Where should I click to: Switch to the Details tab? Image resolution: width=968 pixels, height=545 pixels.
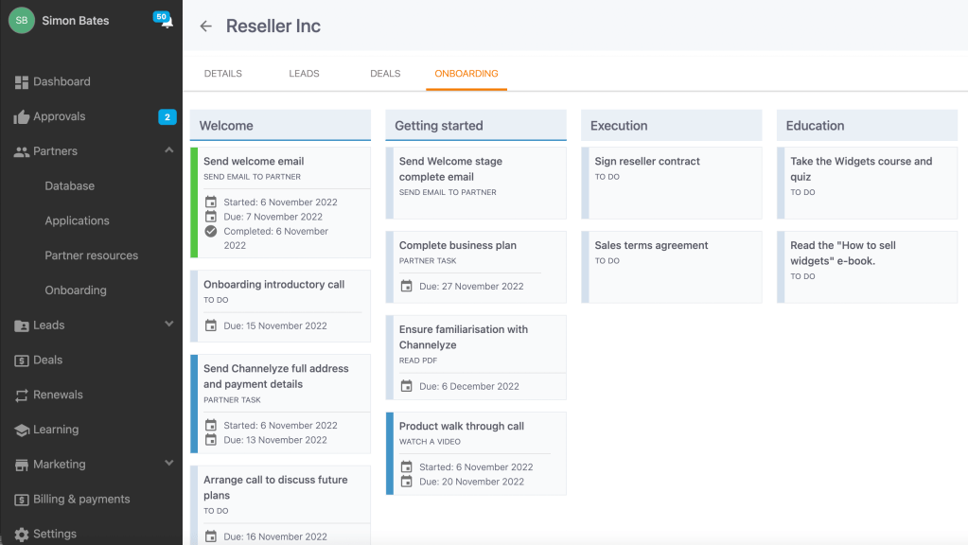tap(223, 74)
